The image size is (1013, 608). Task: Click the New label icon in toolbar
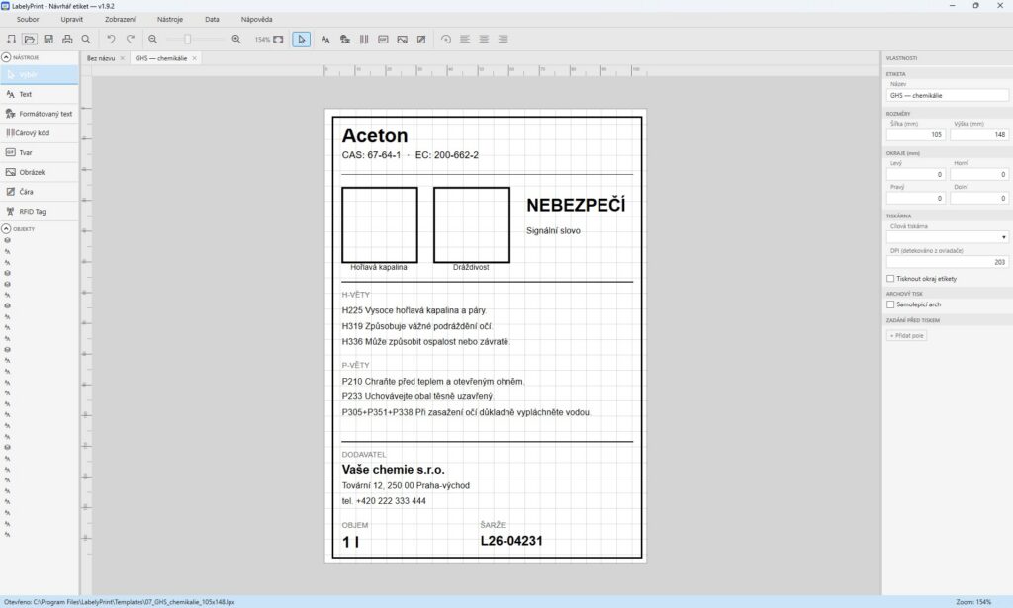pos(11,40)
